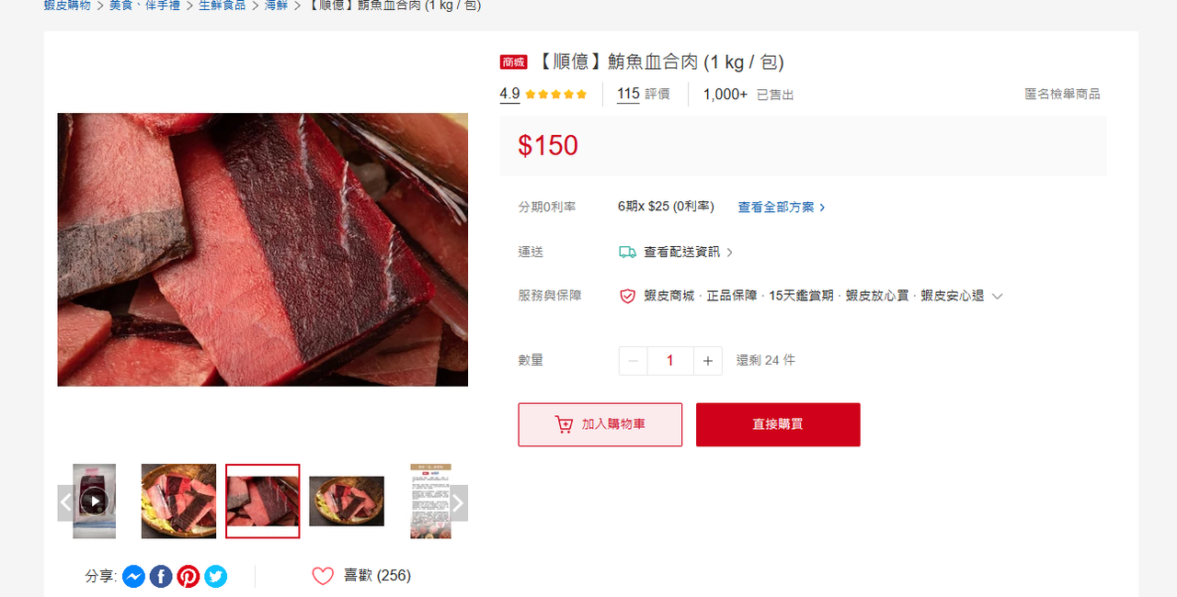Click the green delivery truck icon

628,252
